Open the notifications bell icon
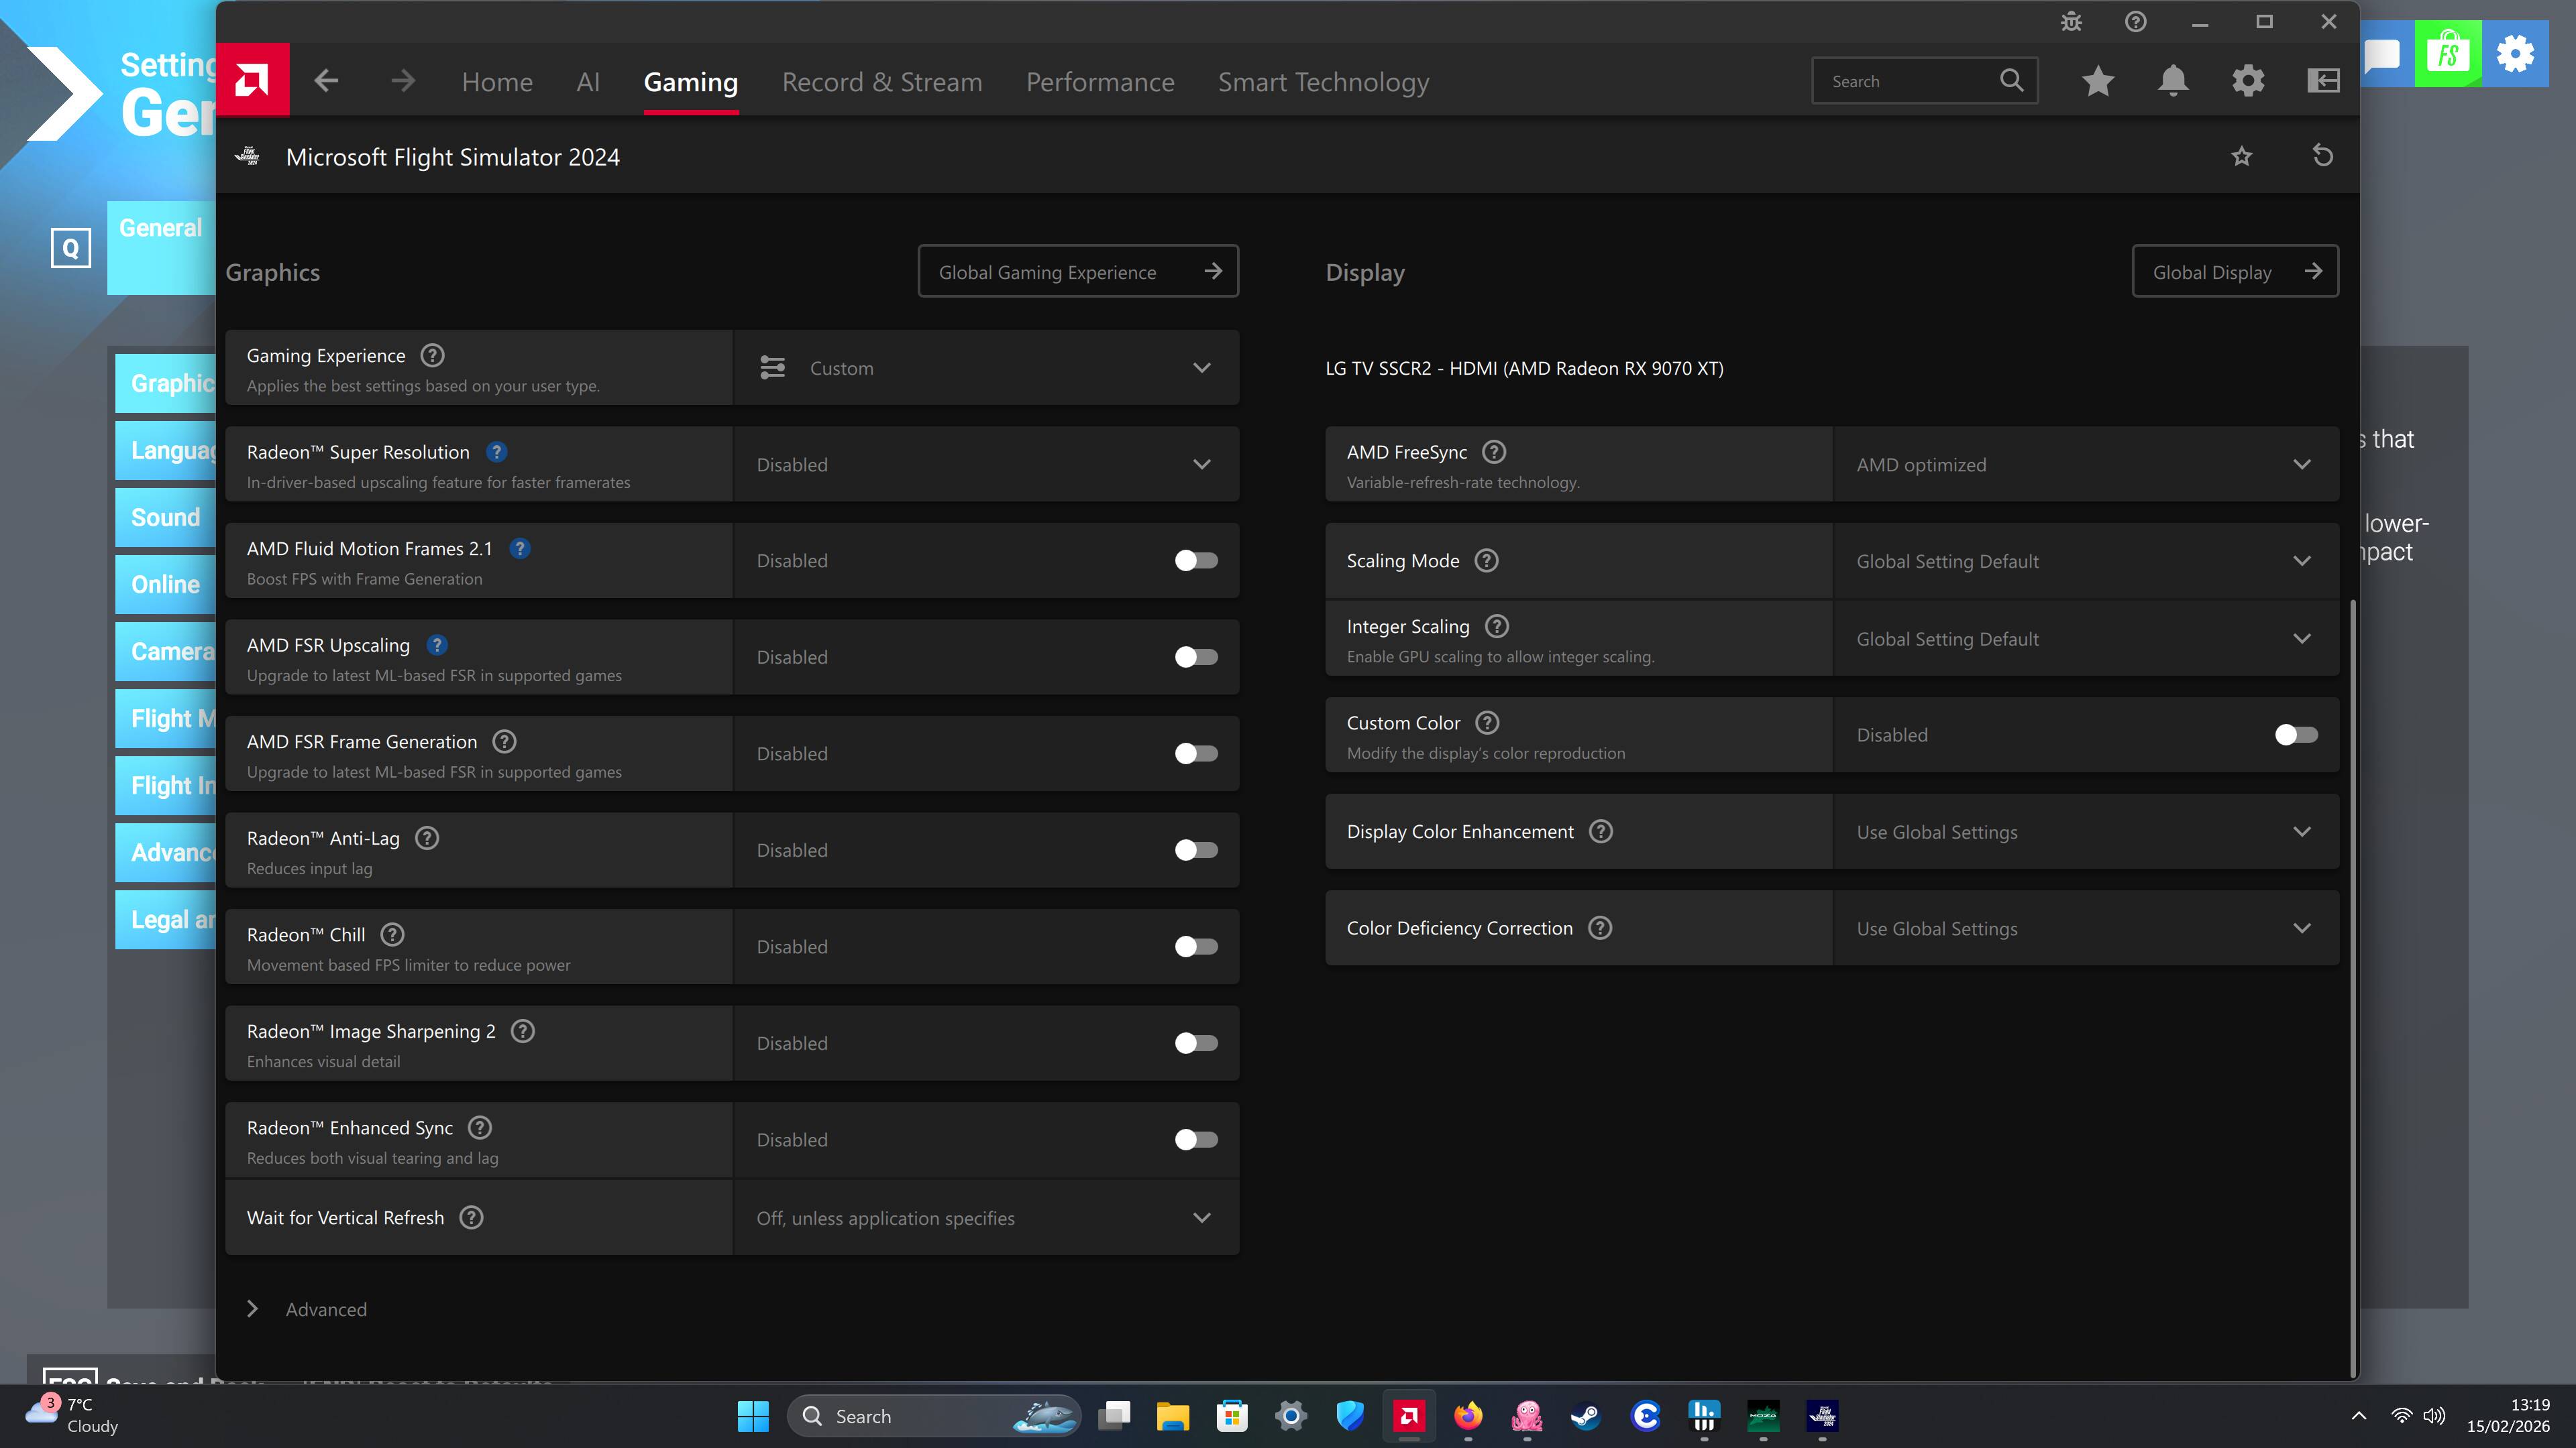 (2172, 81)
